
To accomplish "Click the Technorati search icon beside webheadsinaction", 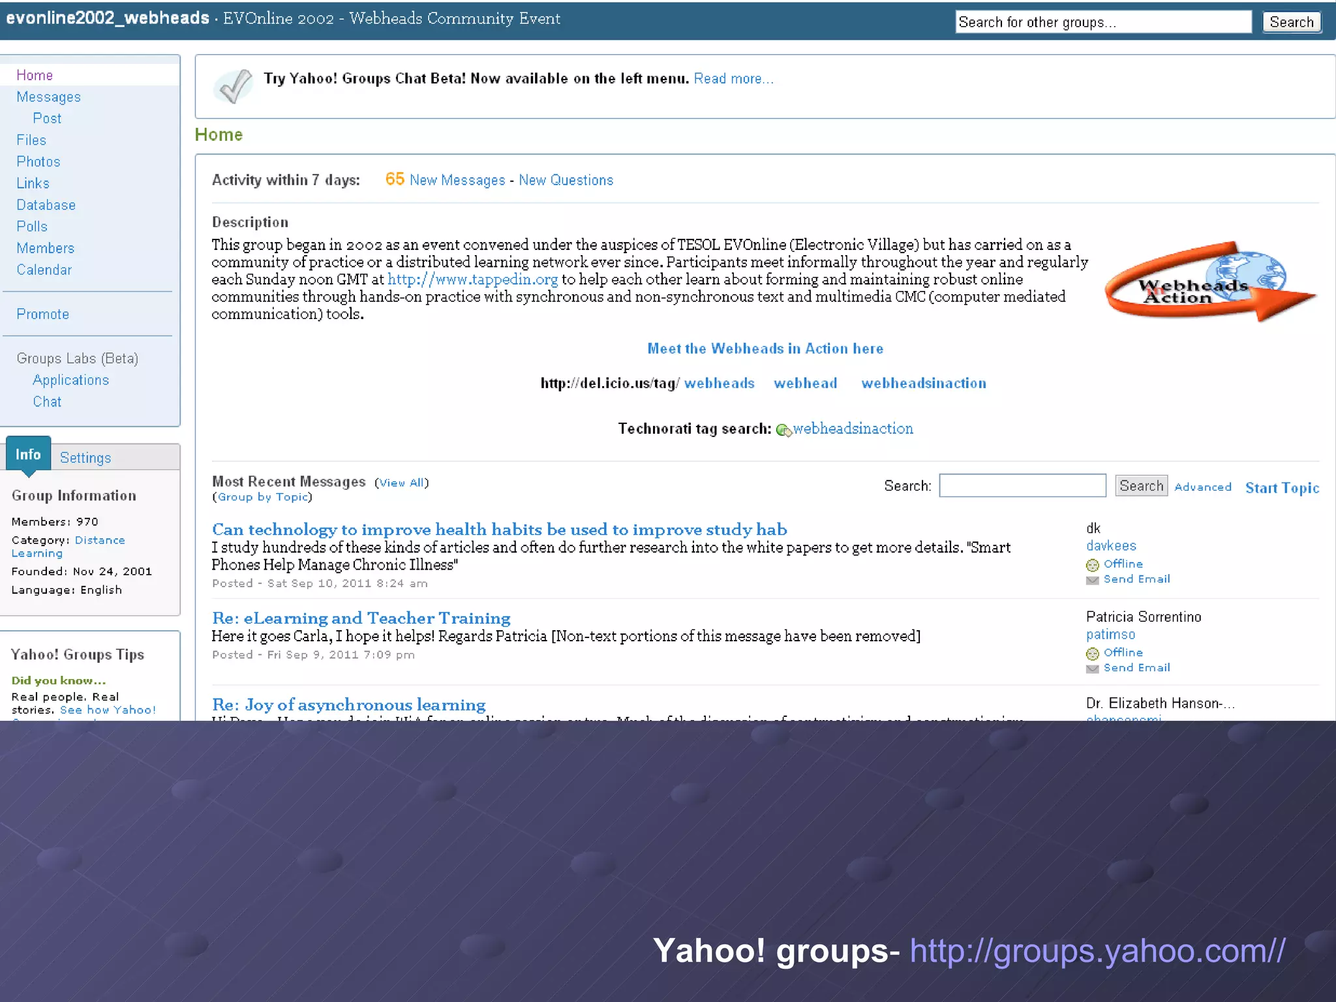I will [783, 430].
